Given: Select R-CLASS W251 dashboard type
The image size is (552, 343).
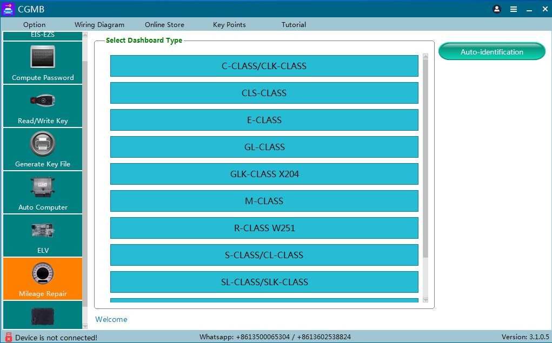Looking at the screenshot, I should click(x=264, y=228).
